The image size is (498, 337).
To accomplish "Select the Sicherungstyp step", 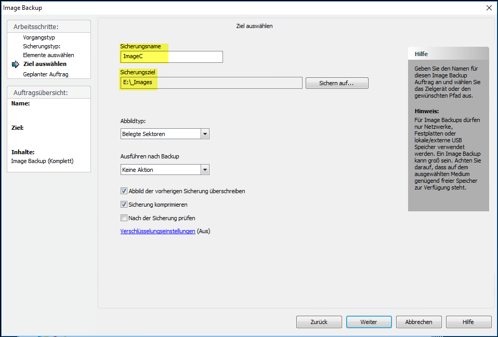I will [42, 46].
